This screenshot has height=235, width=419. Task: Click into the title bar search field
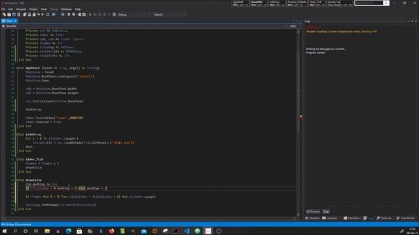pos(369,3)
